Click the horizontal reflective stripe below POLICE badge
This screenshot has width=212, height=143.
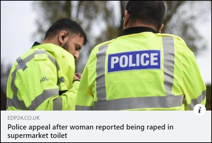click(x=139, y=102)
